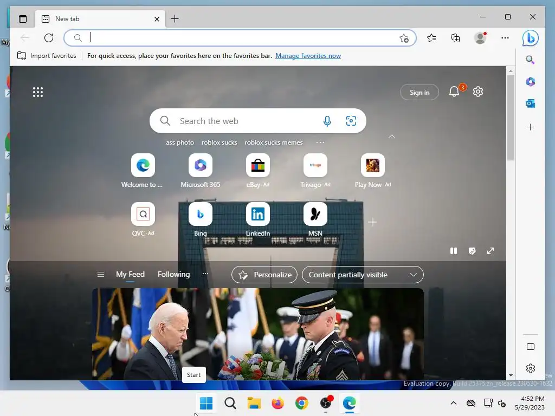Launch Firefox from the taskbar
Viewport: 555px width, 416px height.
pyautogui.click(x=278, y=403)
